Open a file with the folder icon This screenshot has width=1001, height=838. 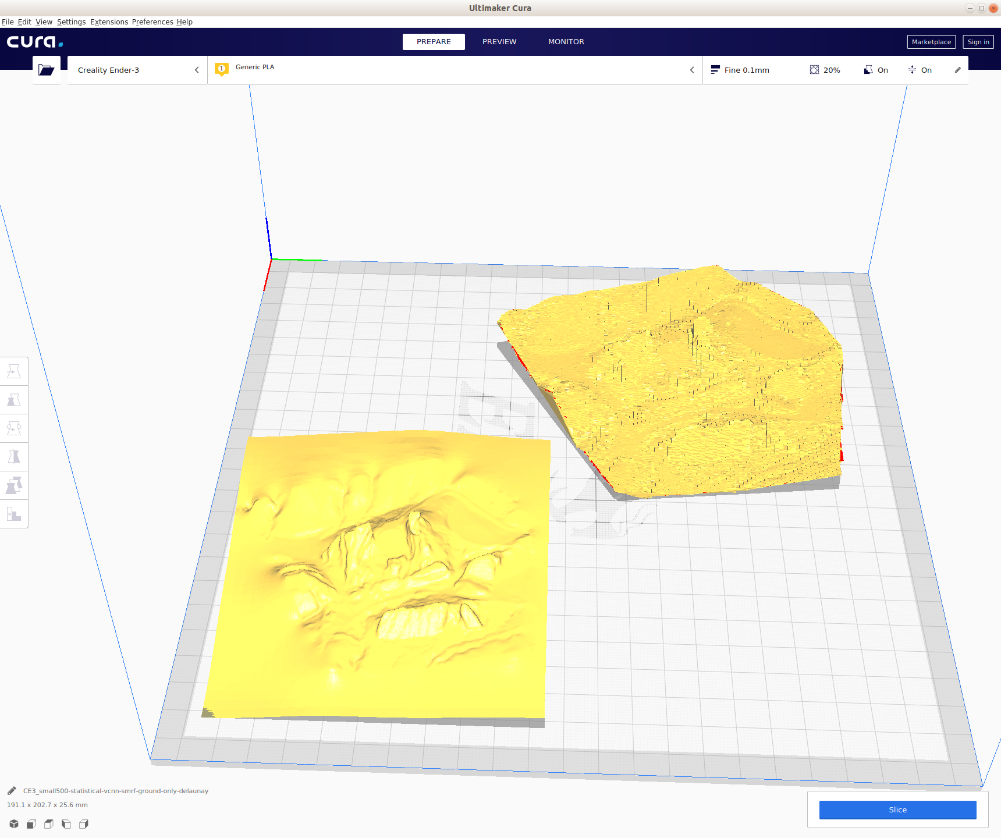pyautogui.click(x=47, y=69)
